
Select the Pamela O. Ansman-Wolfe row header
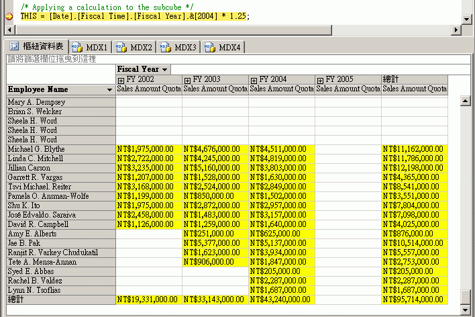point(61,196)
